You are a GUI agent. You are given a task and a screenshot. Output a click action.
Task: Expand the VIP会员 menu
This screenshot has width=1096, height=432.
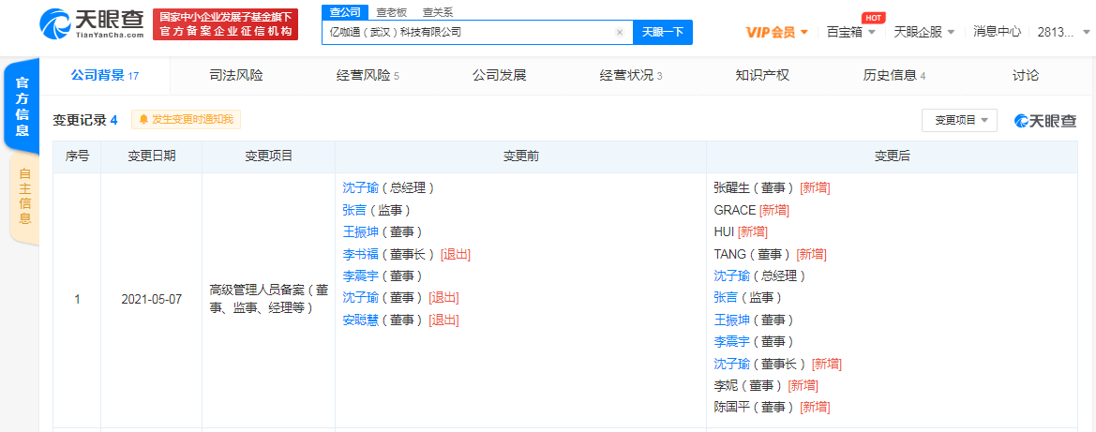(x=776, y=32)
